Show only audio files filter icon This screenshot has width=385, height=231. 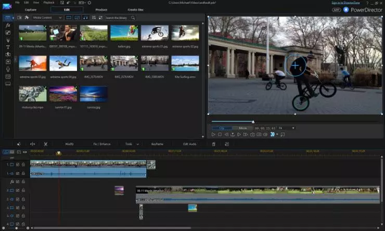click(x=85, y=18)
